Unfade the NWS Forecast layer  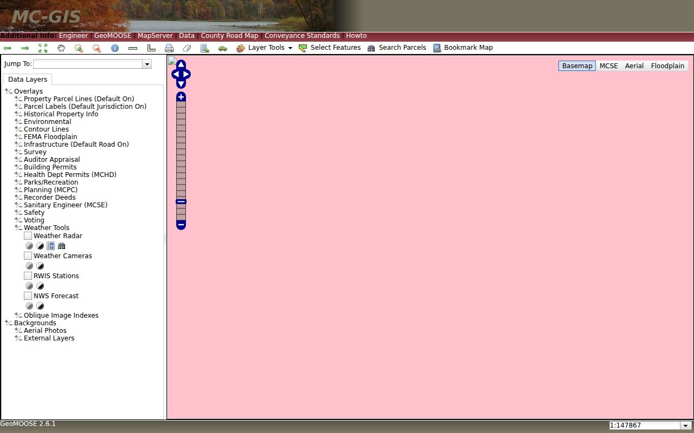40,306
